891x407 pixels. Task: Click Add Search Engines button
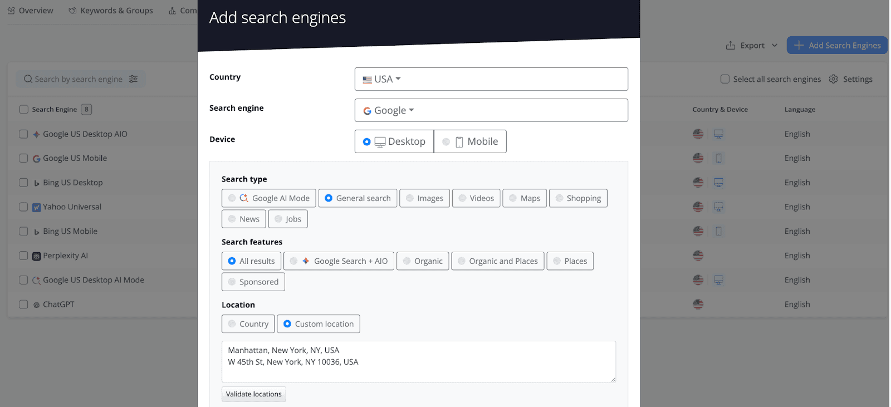[x=837, y=45]
